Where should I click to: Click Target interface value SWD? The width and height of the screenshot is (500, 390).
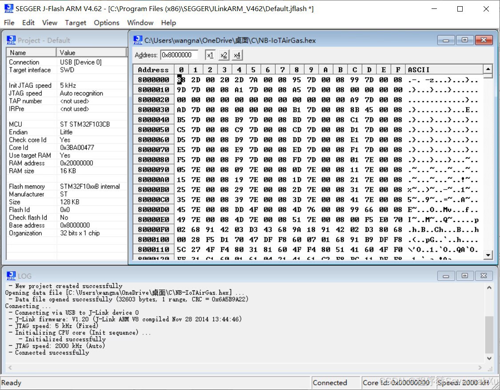click(67, 70)
